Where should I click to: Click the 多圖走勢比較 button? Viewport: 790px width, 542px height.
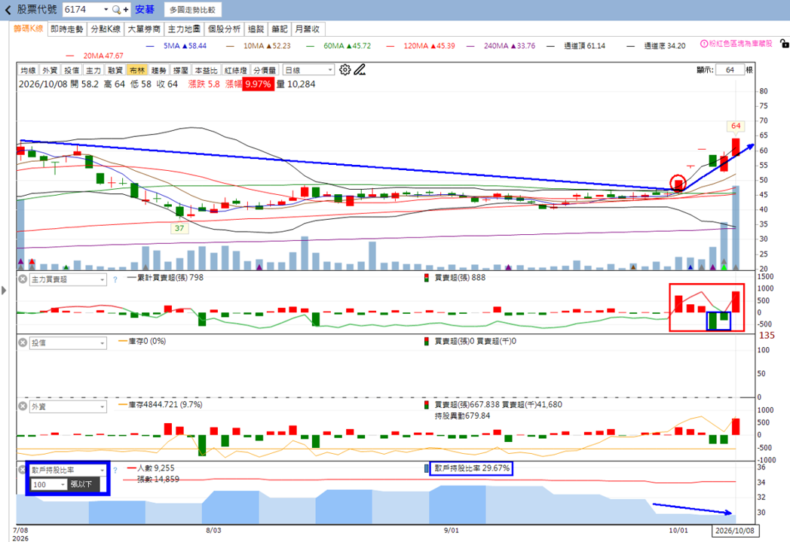pos(192,10)
